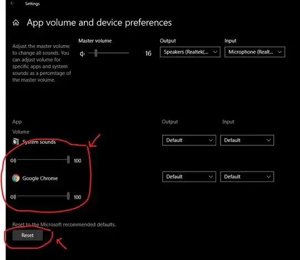The height and width of the screenshot is (260, 300).
Task: Click the Google Chrome app icon
Action: [16, 178]
